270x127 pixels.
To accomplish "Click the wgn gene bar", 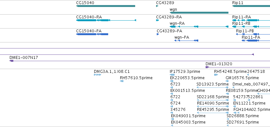I will click(199, 13).
